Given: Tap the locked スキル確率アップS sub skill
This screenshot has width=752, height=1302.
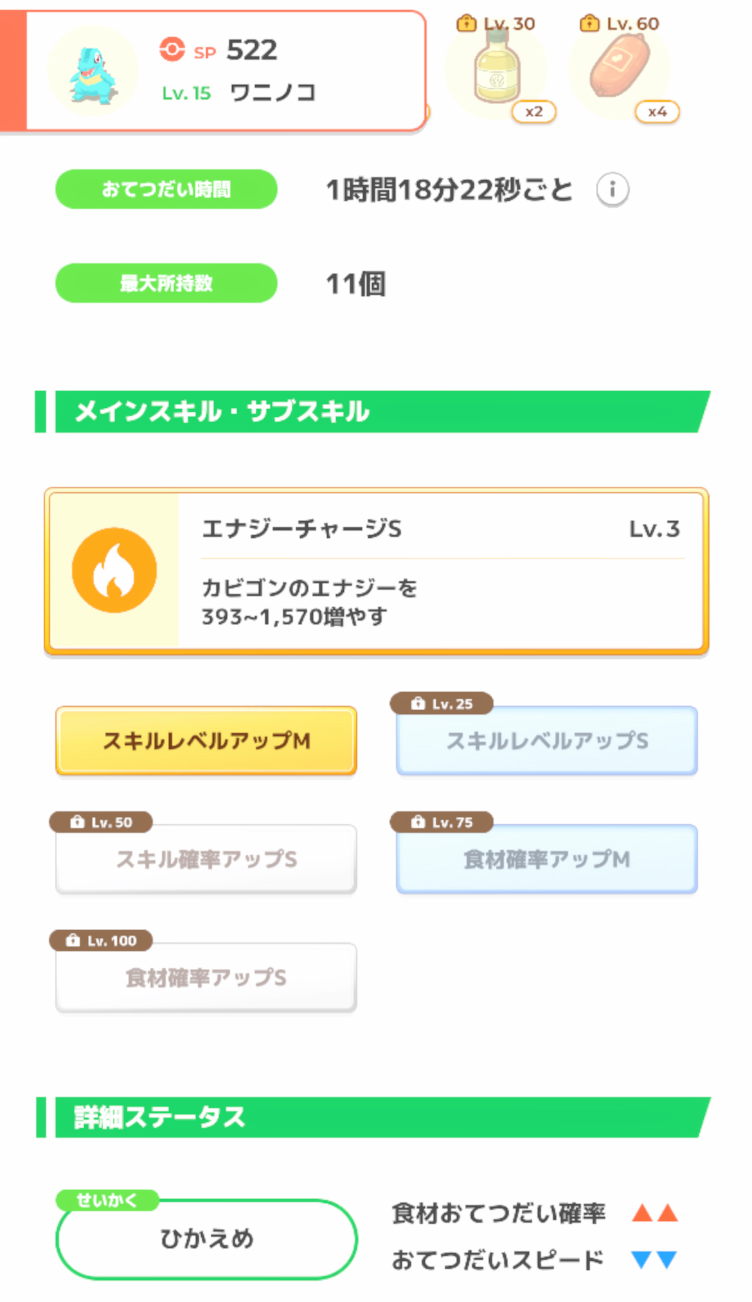Looking at the screenshot, I should tap(206, 859).
